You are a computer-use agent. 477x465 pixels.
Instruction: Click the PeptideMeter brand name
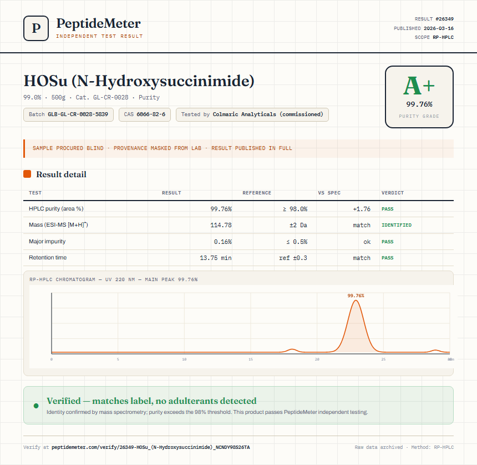99,23
